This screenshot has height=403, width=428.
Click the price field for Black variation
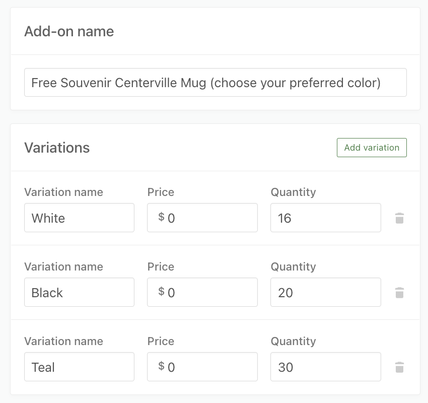[202, 292]
